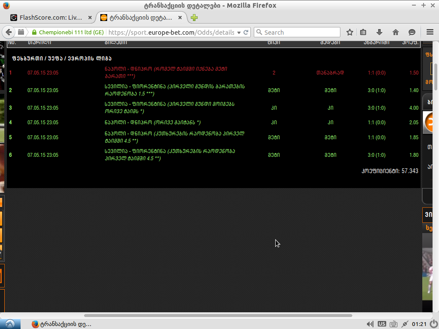Click the 1.85 odds value

pos(414,138)
